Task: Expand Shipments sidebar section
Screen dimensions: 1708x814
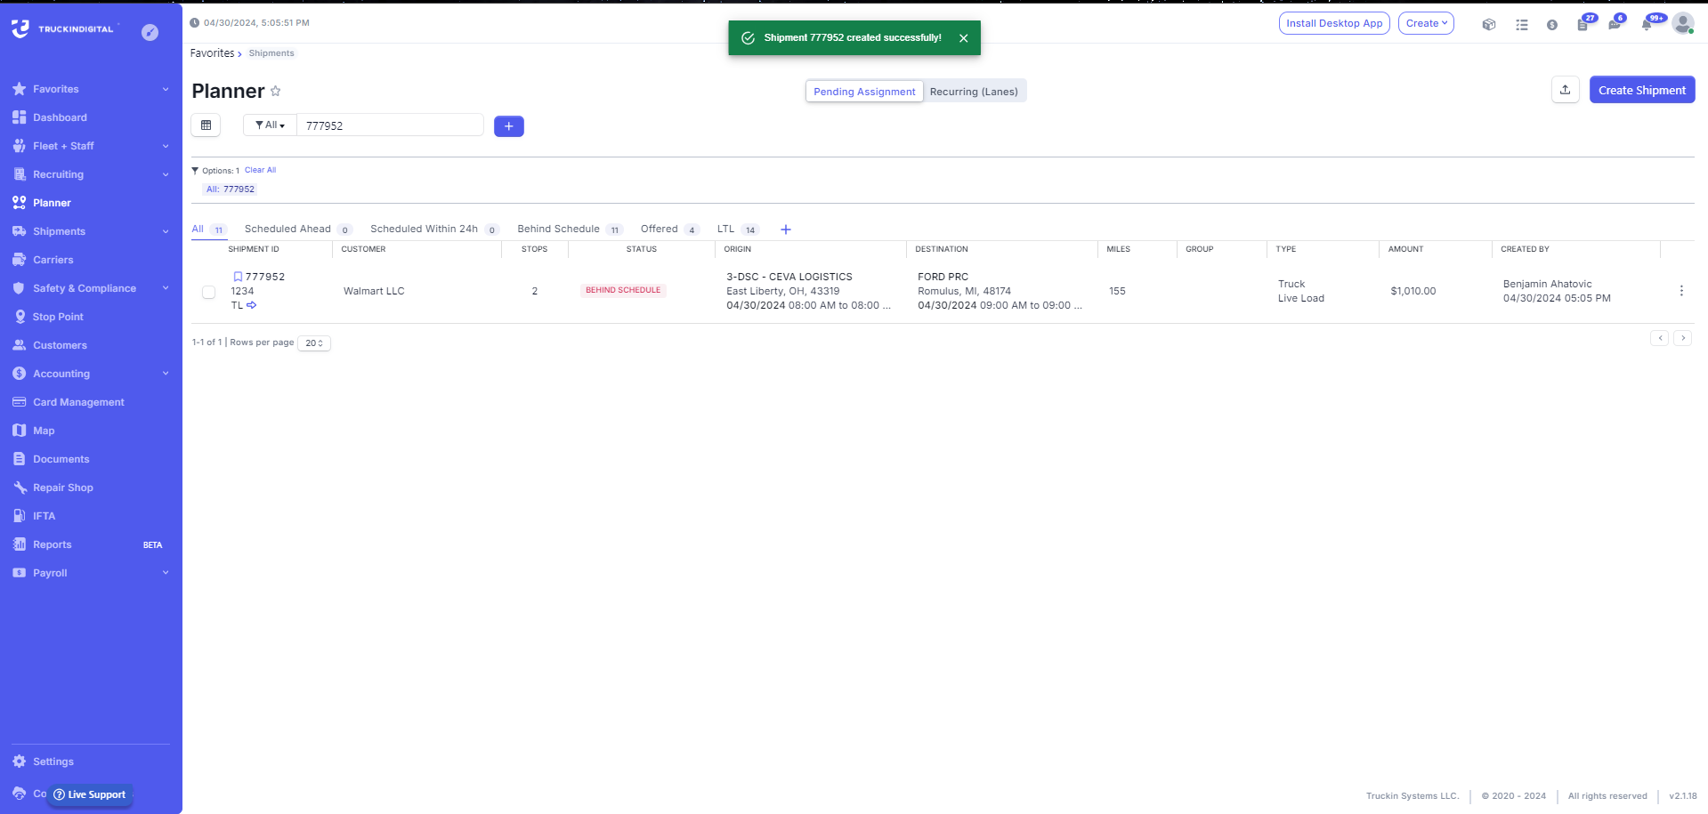Action: pyautogui.click(x=166, y=231)
